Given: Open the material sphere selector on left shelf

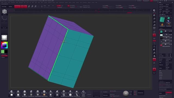Looking at the screenshot, I should 4,38.
